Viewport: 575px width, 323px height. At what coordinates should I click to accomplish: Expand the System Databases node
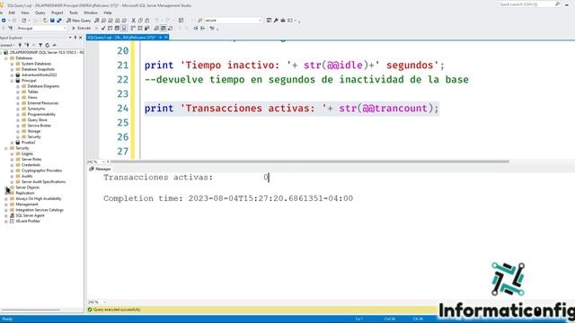tap(12, 64)
